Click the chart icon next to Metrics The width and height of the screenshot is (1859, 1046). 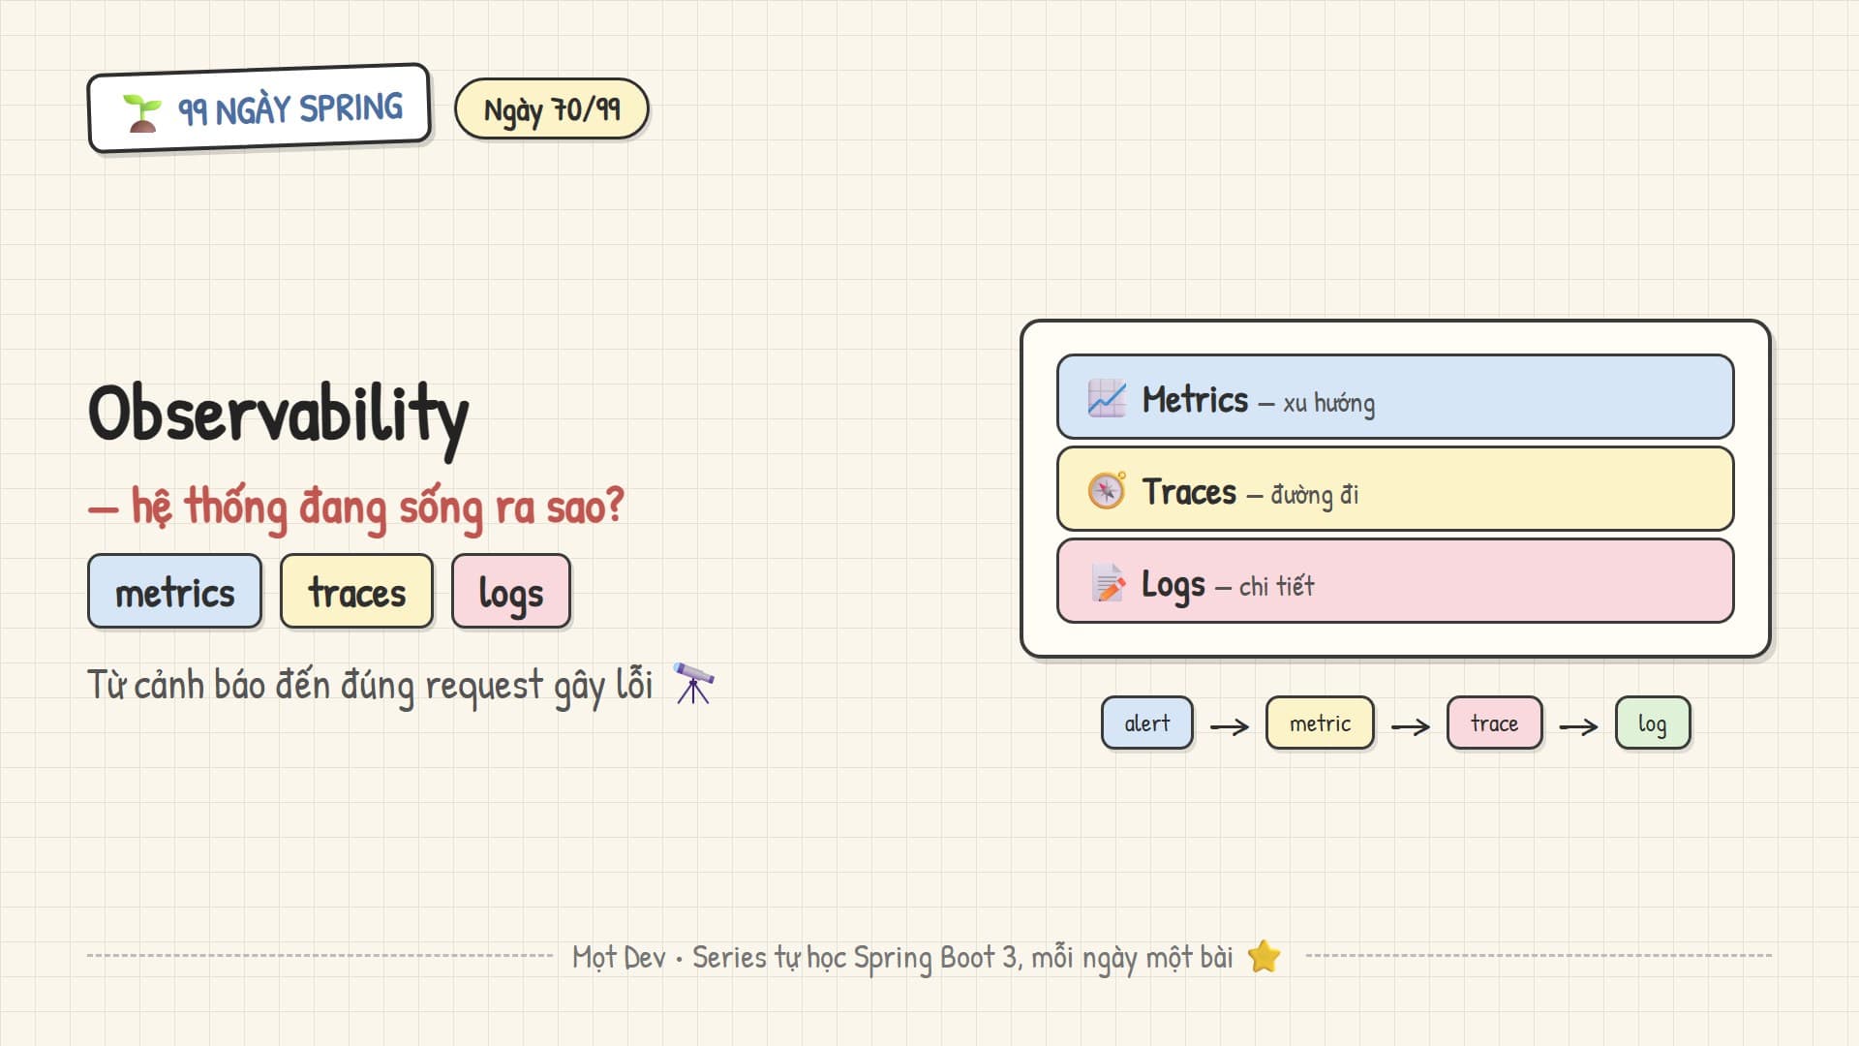[1107, 398]
